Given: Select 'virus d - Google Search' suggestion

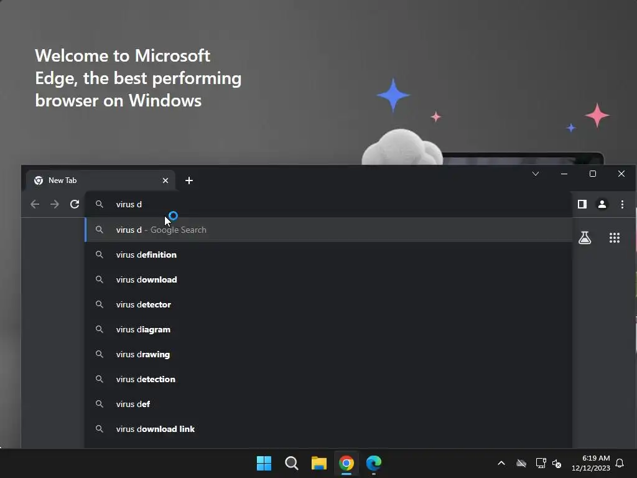Looking at the screenshot, I should tap(328, 230).
